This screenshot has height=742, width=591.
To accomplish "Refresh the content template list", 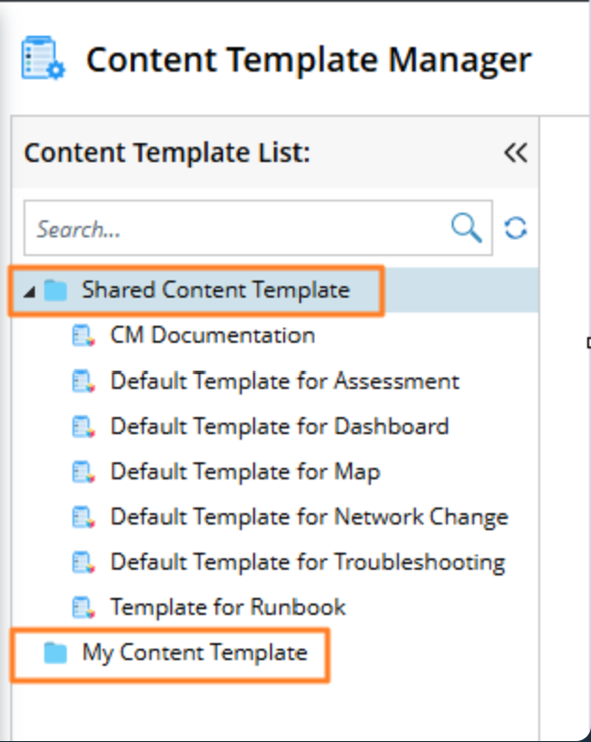I will coord(515,228).
